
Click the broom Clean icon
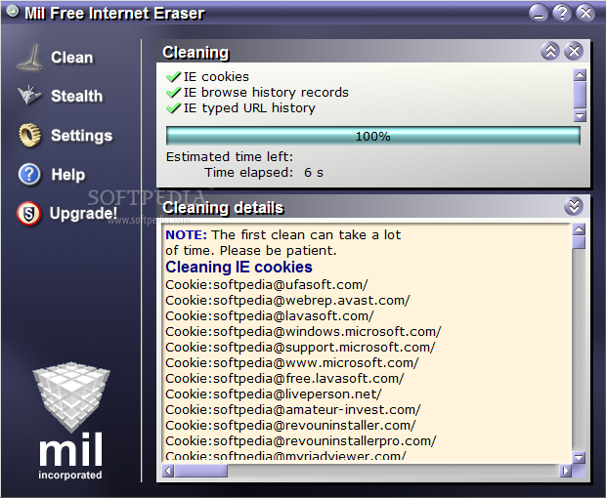[30, 58]
